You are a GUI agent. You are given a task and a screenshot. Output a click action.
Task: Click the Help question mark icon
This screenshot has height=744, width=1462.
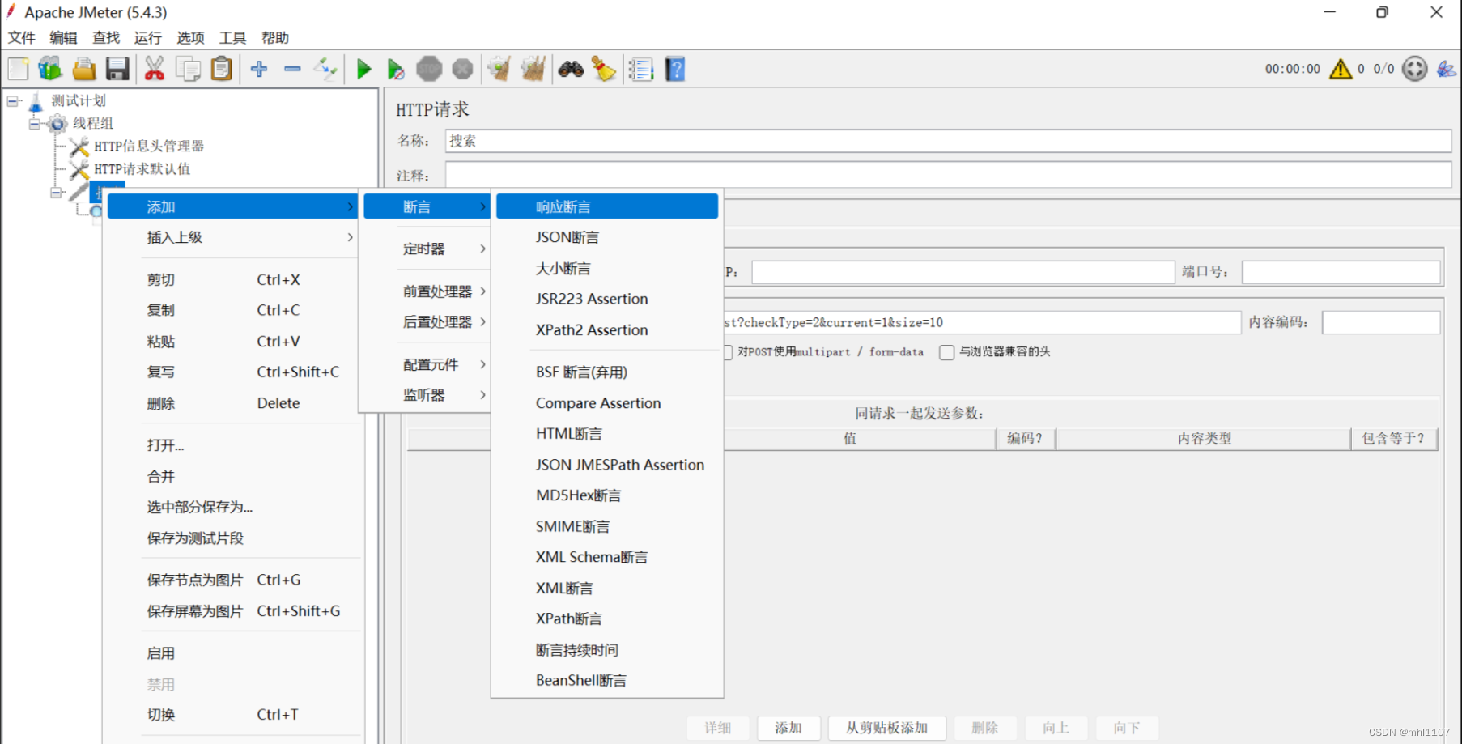click(x=675, y=69)
